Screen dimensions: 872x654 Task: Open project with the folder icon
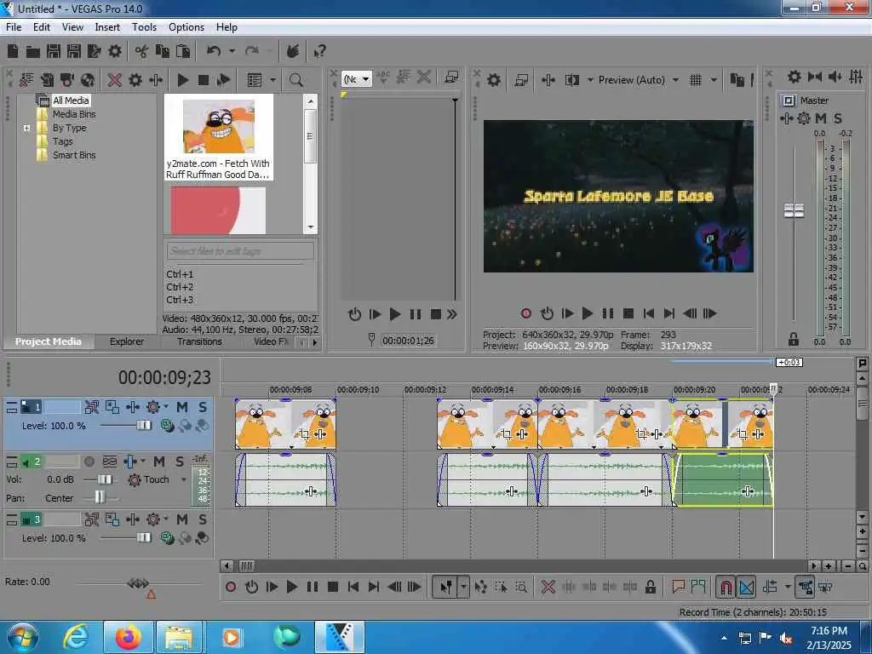pos(33,52)
